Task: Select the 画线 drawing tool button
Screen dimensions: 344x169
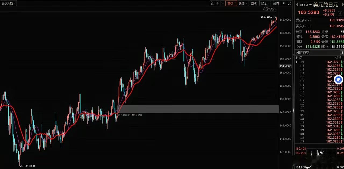Action: click(253, 3)
